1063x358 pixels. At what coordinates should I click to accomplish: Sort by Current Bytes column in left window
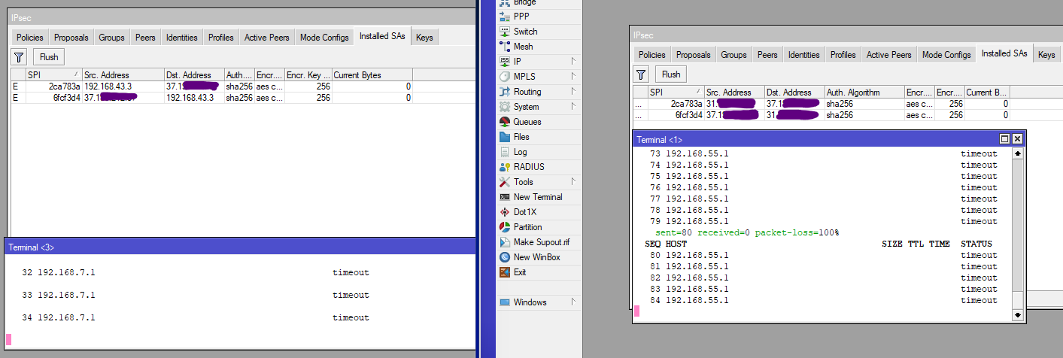pyautogui.click(x=372, y=75)
